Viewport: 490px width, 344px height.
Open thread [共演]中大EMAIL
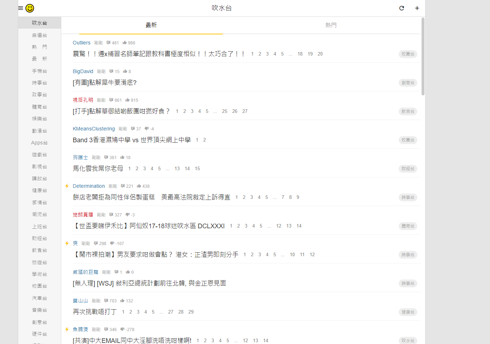click(132, 340)
